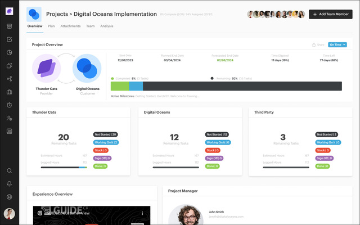Click the plus icon on Add Team Member
This screenshot has width=360, height=225.
(x=315, y=14)
